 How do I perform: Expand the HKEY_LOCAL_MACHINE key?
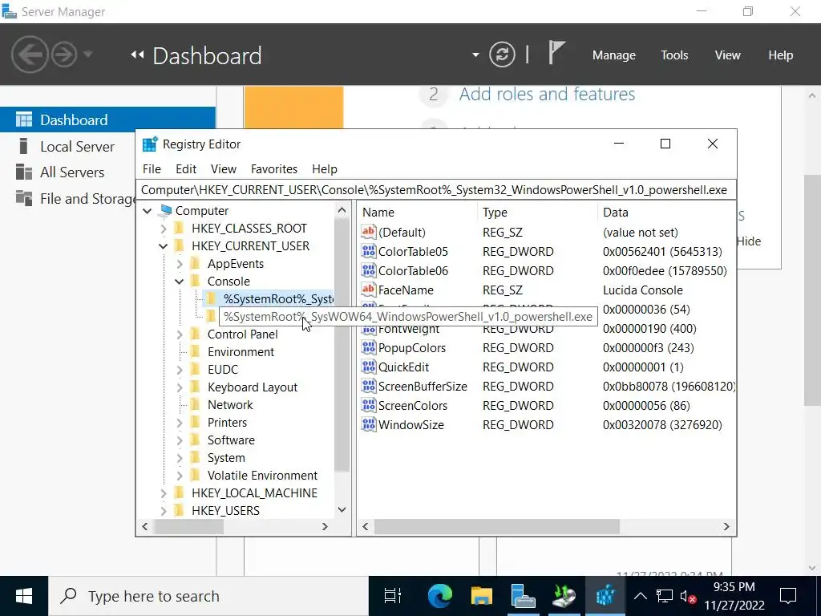(164, 493)
